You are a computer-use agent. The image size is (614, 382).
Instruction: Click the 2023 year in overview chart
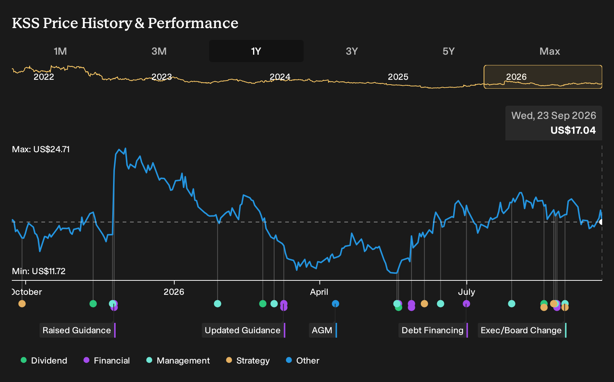pos(162,77)
